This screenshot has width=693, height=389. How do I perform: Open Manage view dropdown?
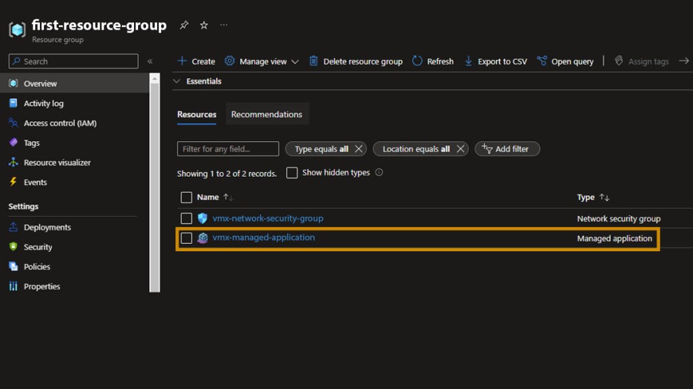tap(262, 61)
